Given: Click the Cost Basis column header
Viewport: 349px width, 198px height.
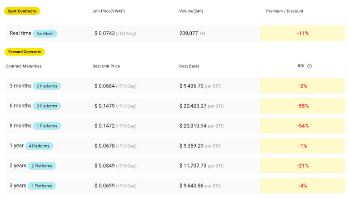Looking at the screenshot, I should (189, 66).
